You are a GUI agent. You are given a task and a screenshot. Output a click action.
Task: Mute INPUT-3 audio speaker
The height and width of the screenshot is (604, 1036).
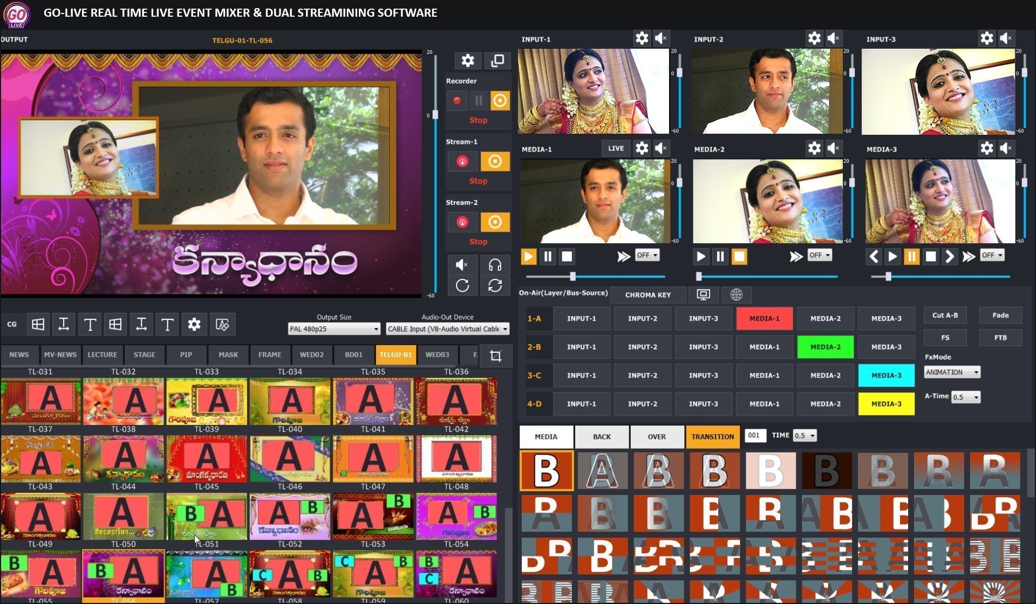1006,38
